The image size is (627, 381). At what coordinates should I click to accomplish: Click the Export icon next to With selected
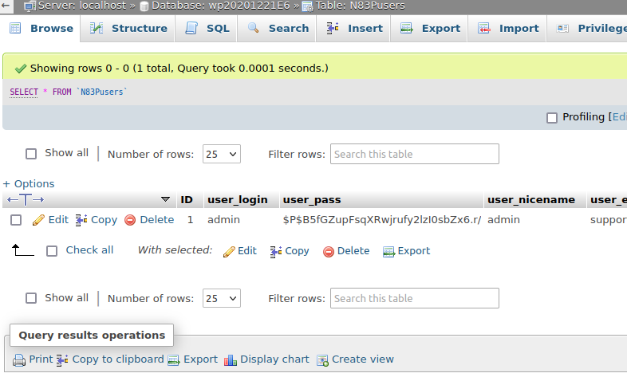click(x=388, y=251)
